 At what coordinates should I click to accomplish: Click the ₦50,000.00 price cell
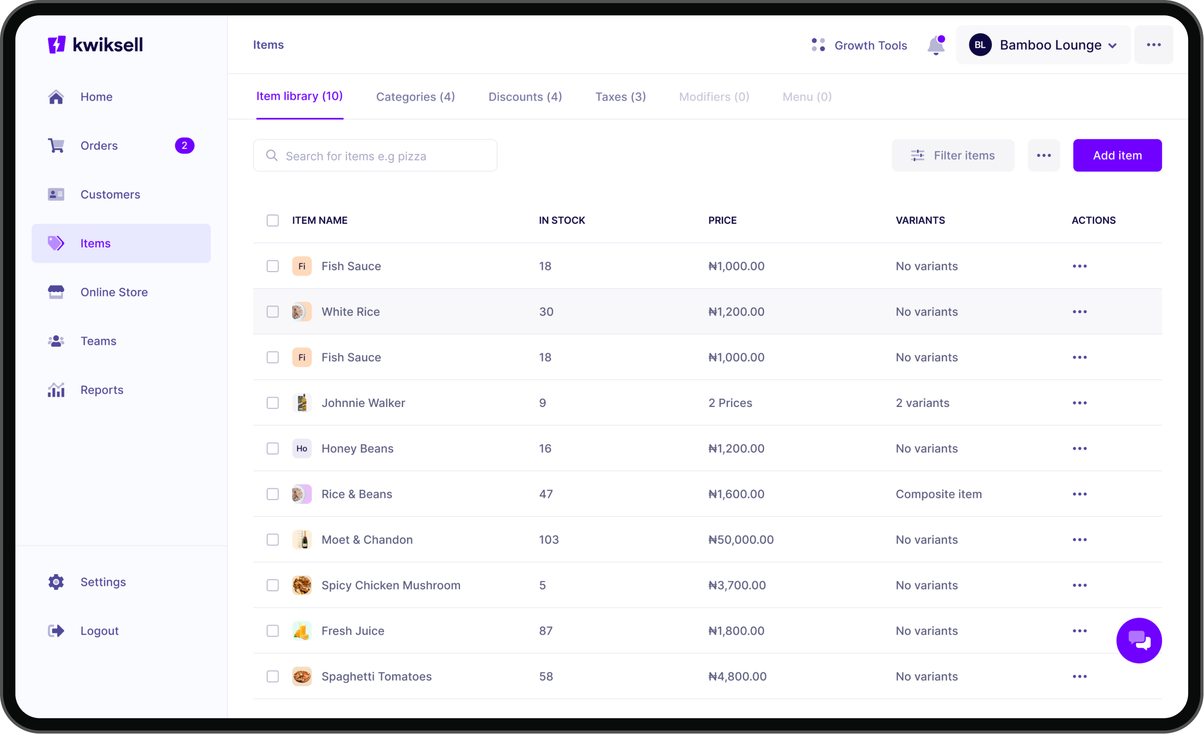point(741,540)
